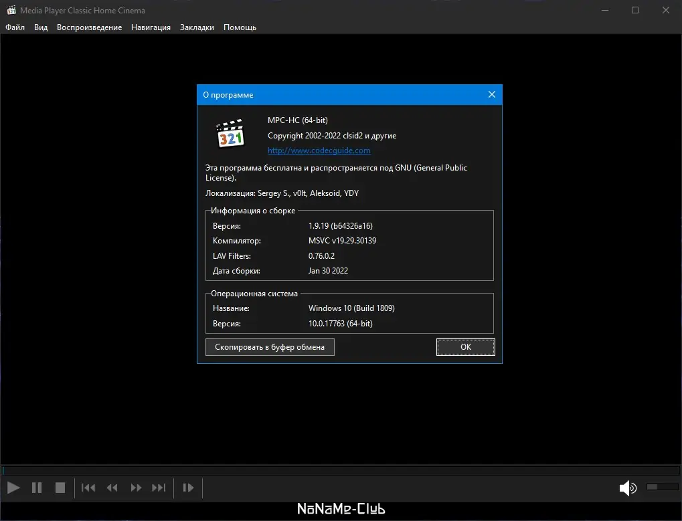
Task: Click the OK button in the dialog
Action: point(465,346)
